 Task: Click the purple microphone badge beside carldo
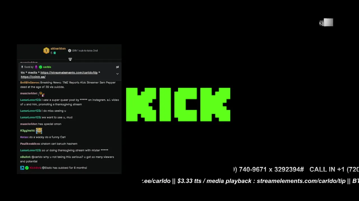[36, 67]
